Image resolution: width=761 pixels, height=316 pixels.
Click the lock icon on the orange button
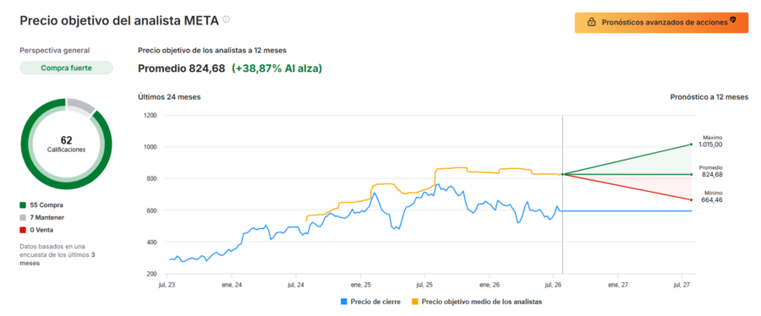(591, 22)
